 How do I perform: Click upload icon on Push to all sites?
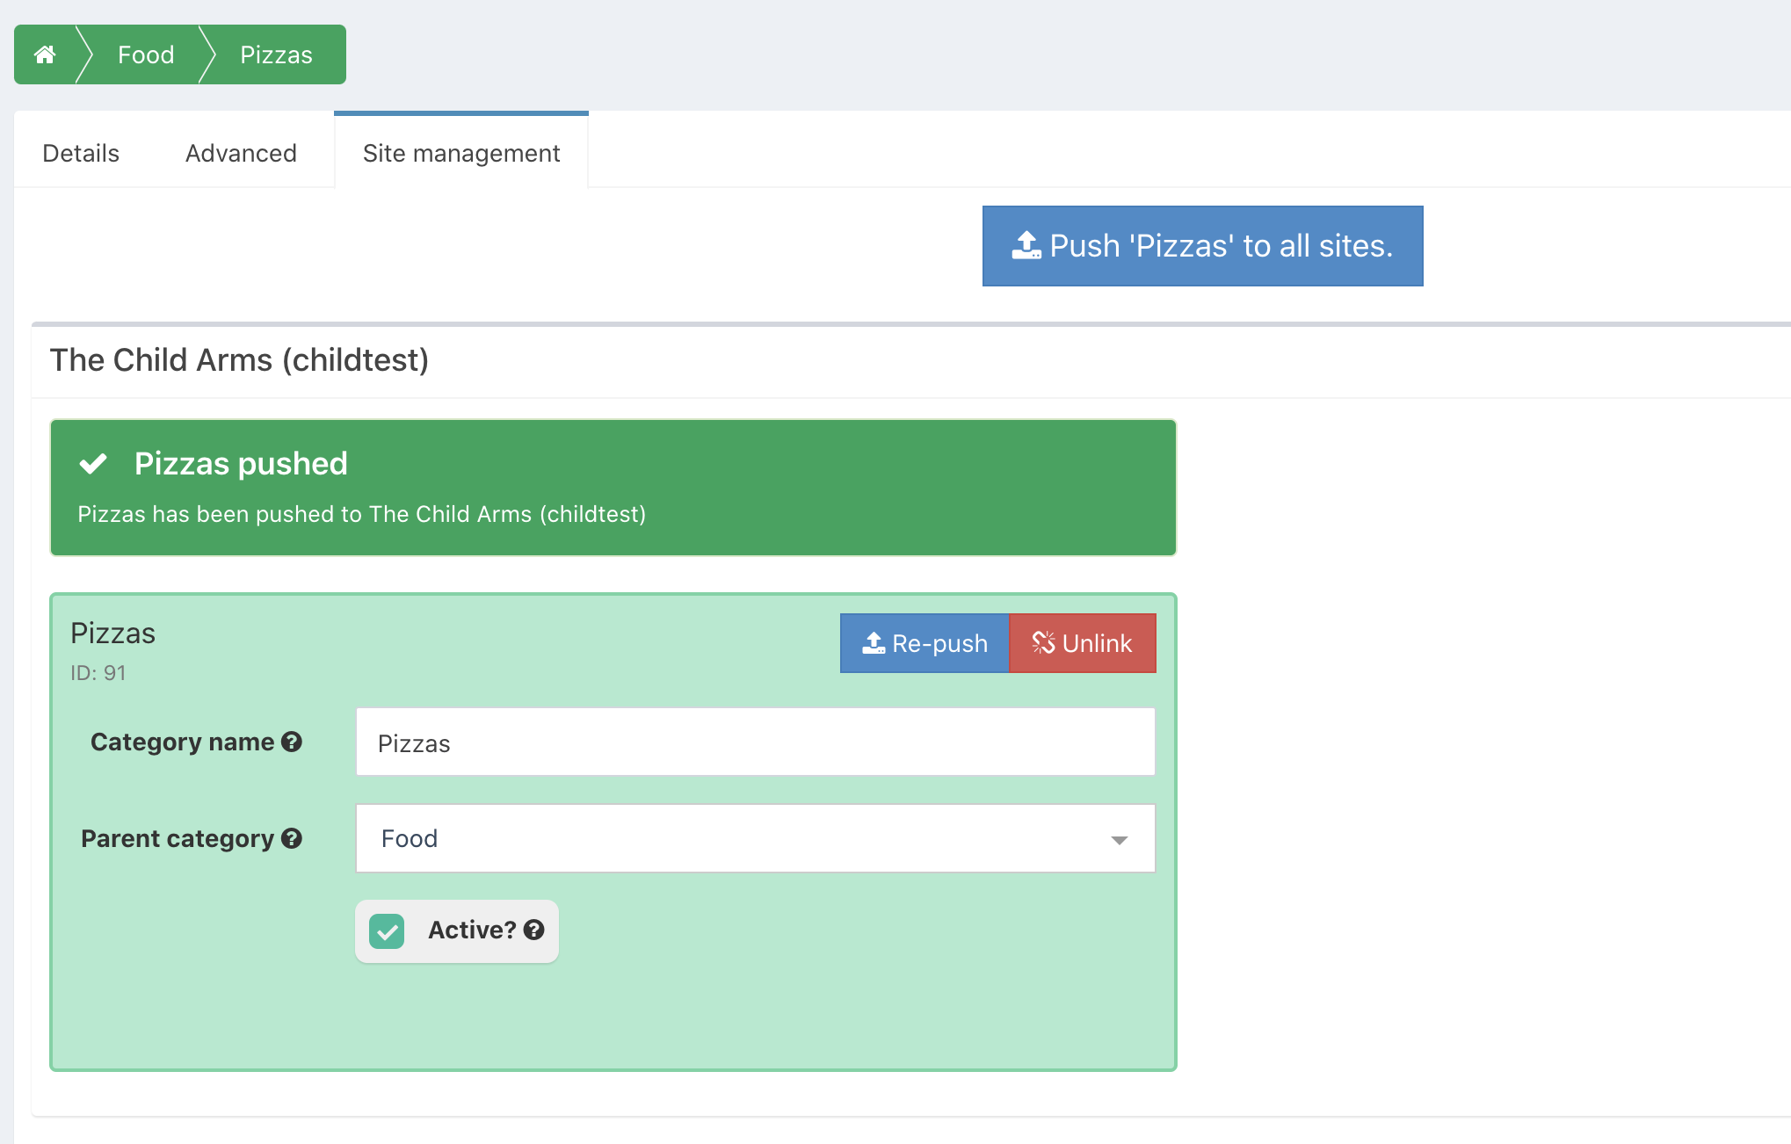pos(1026,246)
